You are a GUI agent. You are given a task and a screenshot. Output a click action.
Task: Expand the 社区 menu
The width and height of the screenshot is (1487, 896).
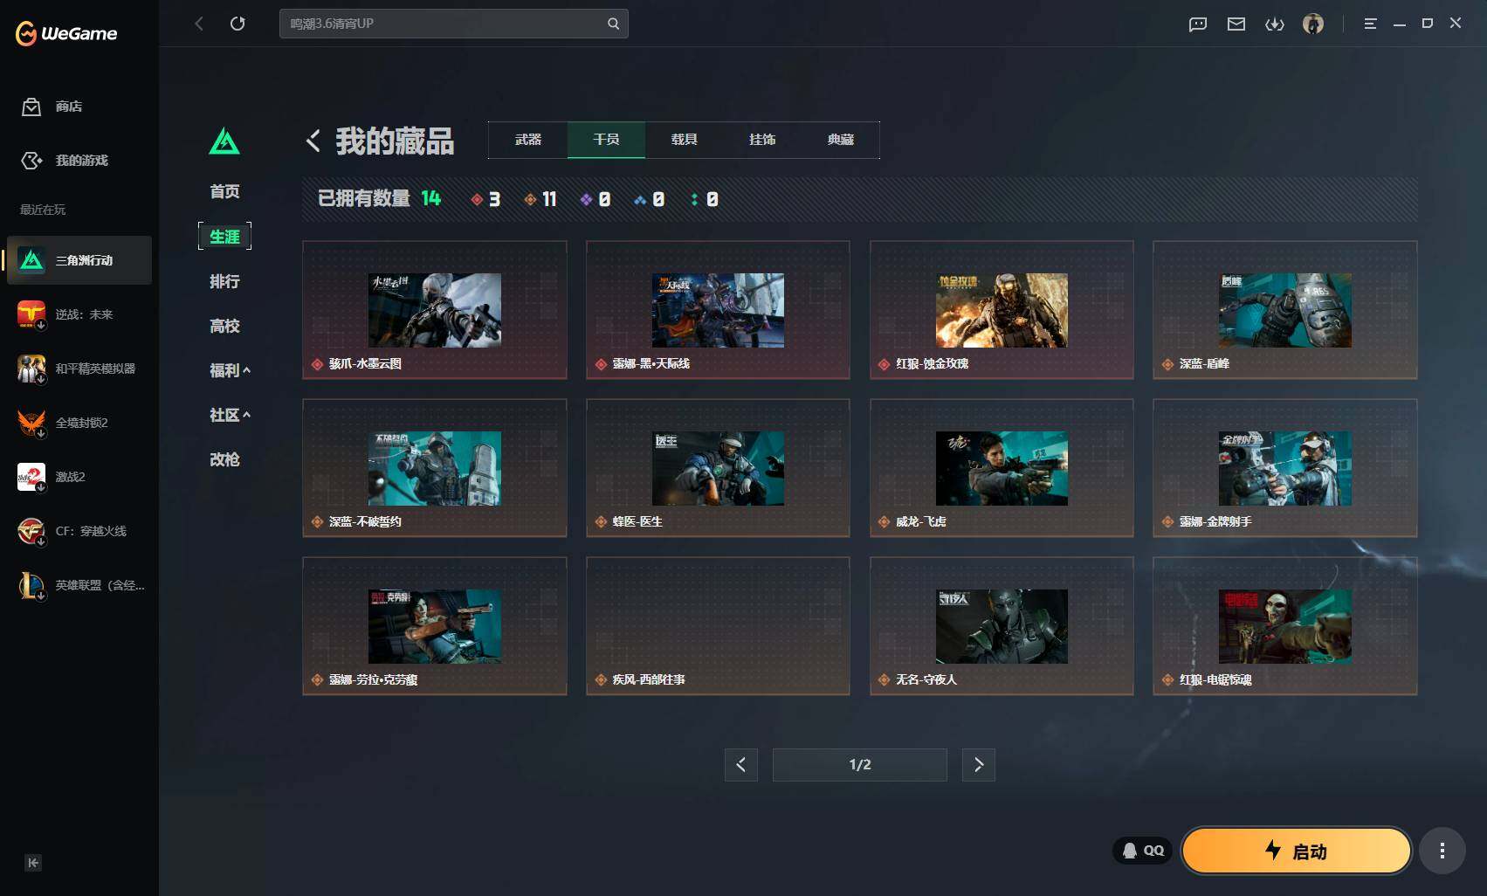[x=230, y=415]
